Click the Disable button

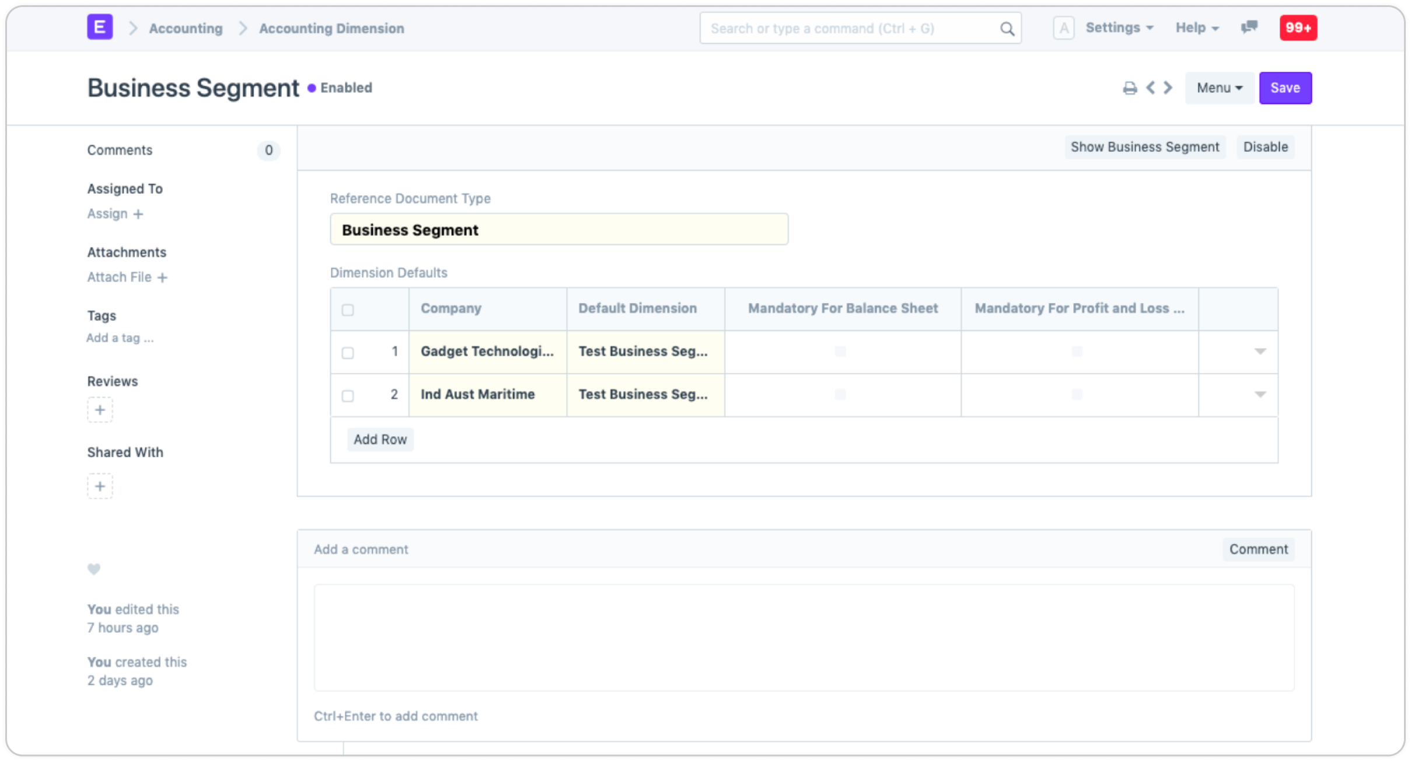pos(1265,147)
